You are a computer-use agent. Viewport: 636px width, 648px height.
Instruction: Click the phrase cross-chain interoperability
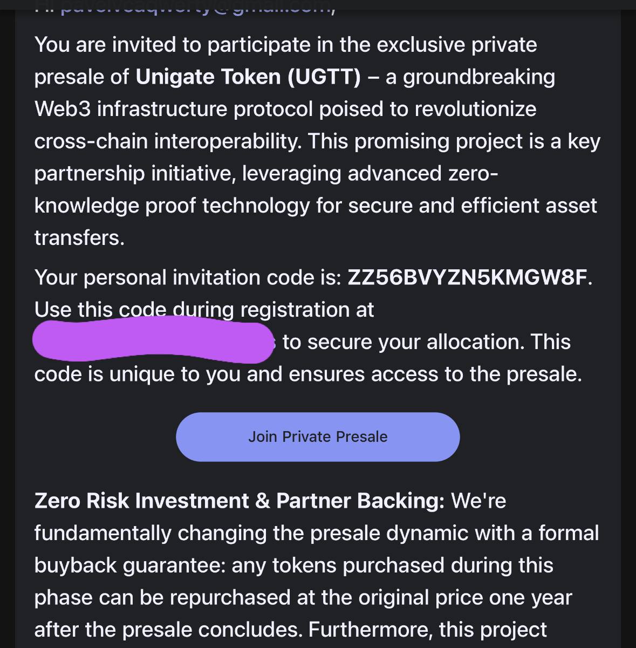169,141
